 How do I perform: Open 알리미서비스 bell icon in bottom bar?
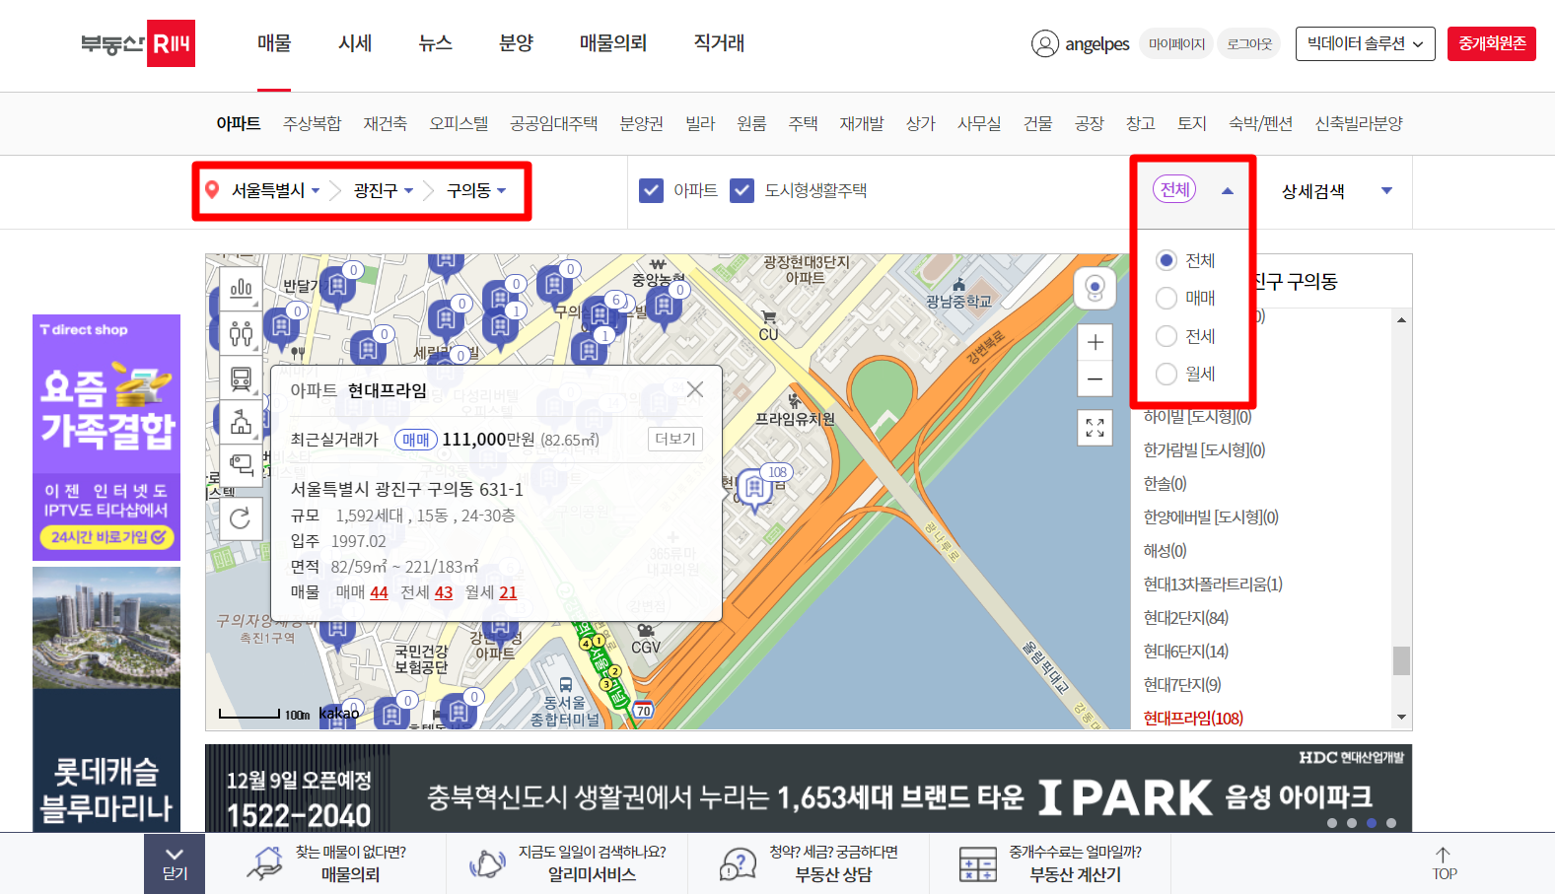click(487, 863)
